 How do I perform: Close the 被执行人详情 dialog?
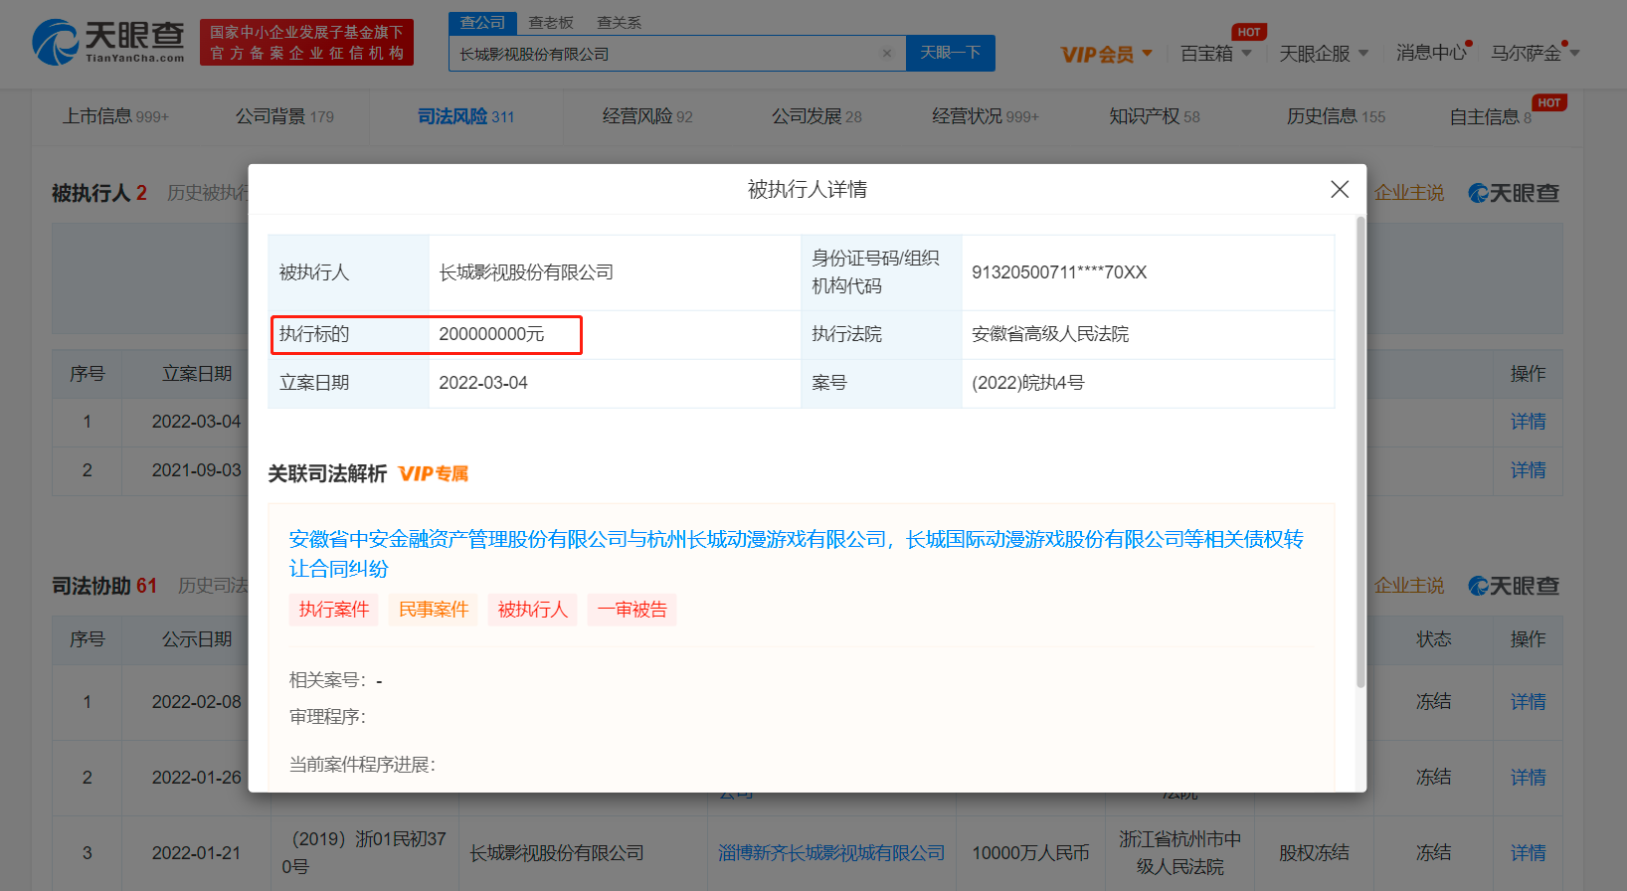click(1340, 189)
